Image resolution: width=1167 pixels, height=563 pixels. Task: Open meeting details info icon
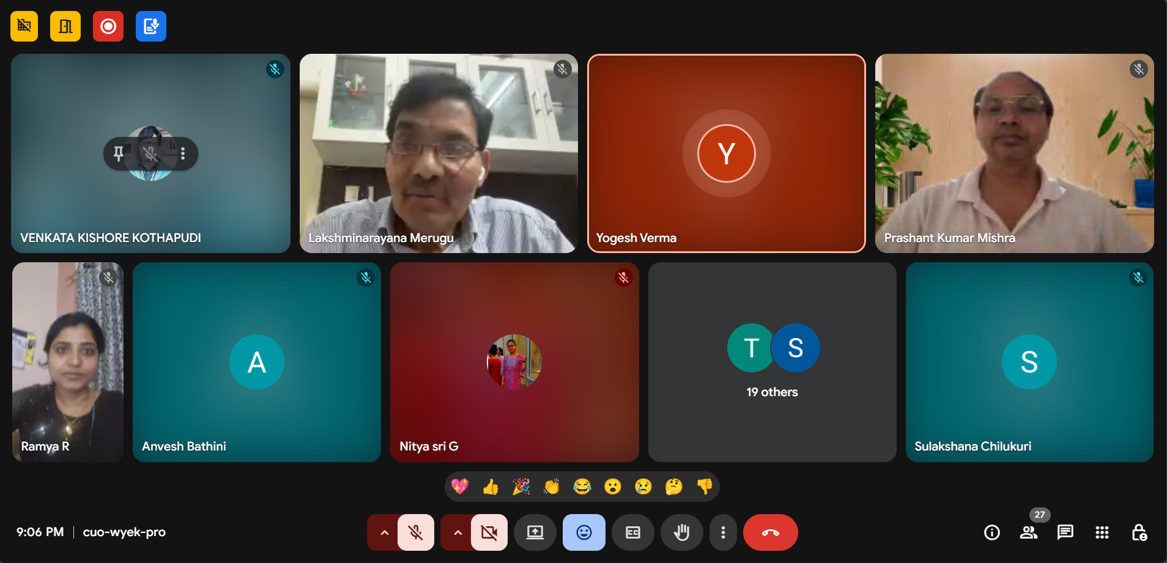(991, 532)
